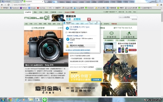
Task: Click the site search box
Action: [x=128, y=17]
